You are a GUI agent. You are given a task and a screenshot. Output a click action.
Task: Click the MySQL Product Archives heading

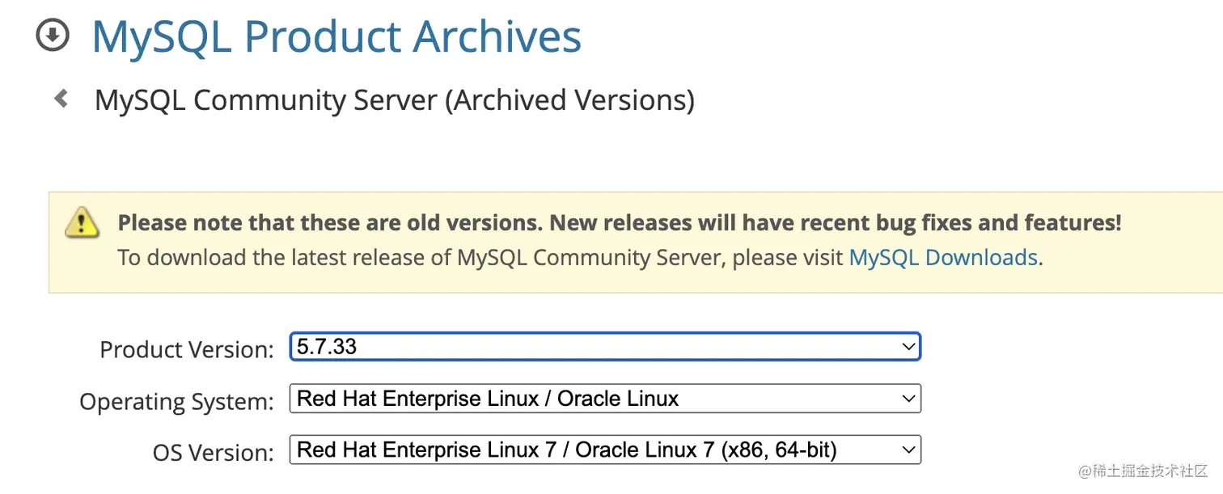tap(336, 37)
